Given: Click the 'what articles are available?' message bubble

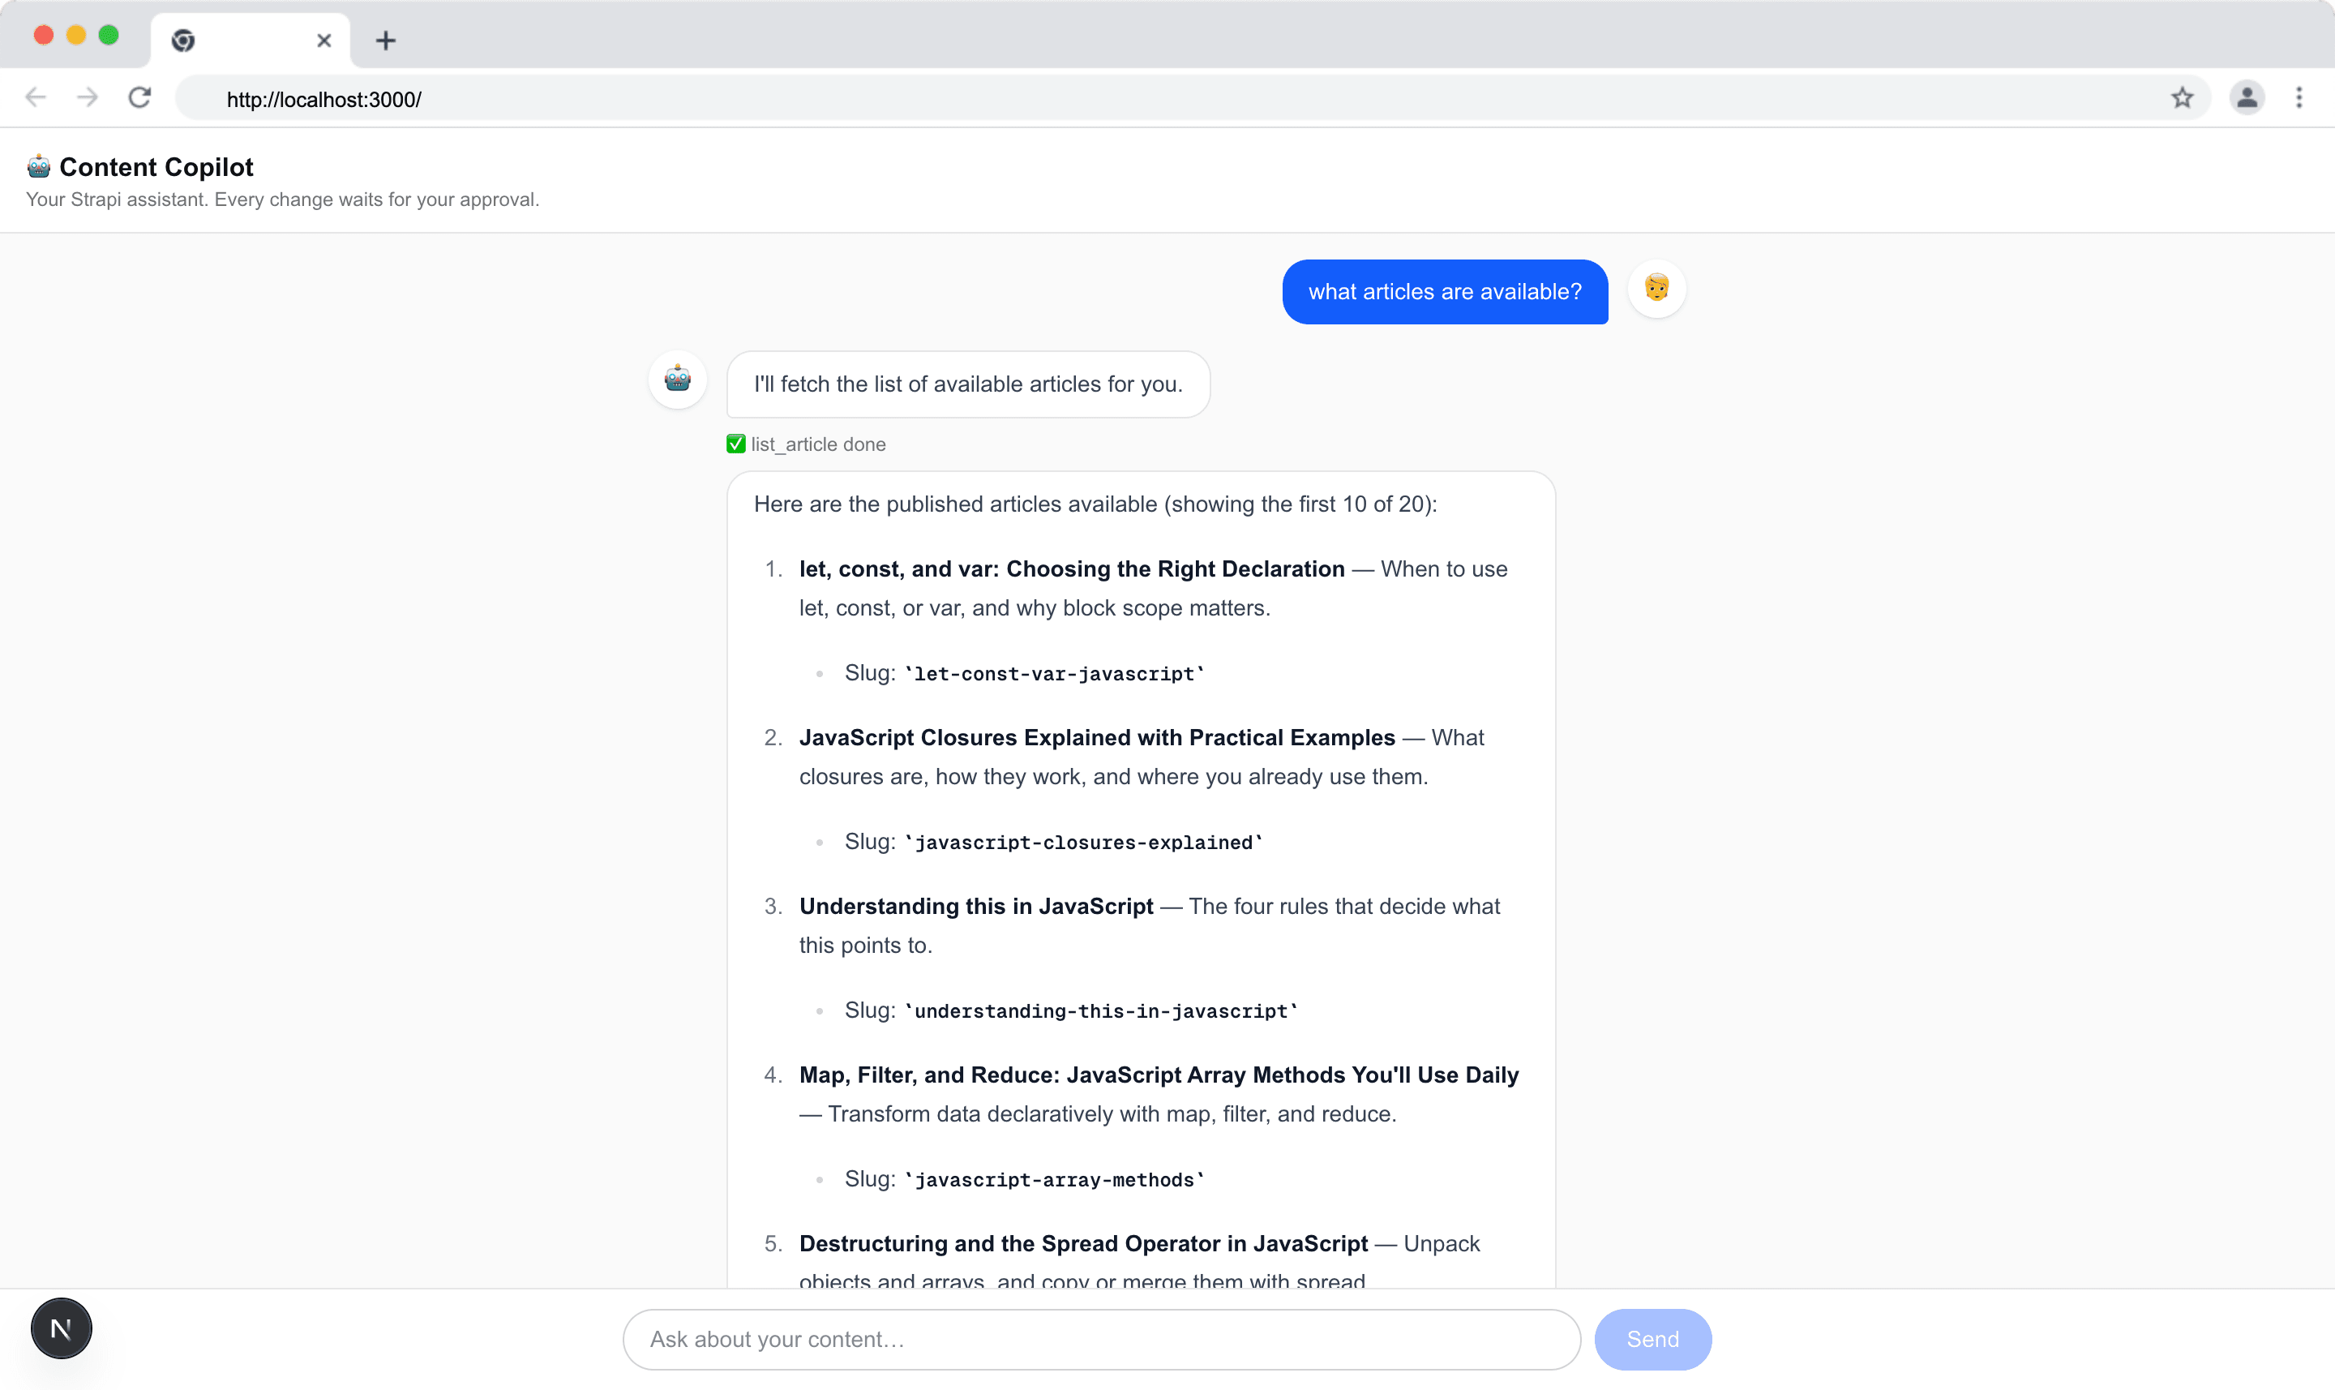Looking at the screenshot, I should 1445,292.
